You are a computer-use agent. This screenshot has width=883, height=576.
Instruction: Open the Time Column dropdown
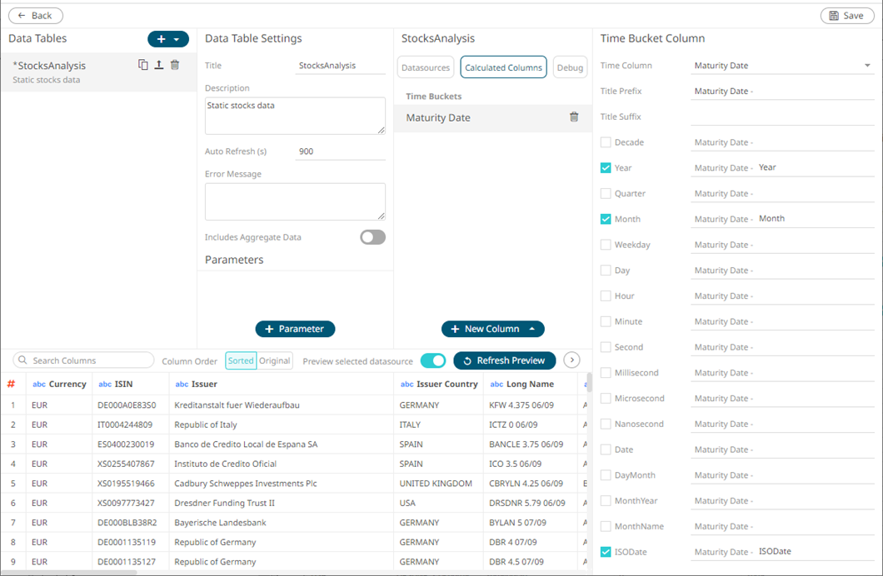click(867, 65)
